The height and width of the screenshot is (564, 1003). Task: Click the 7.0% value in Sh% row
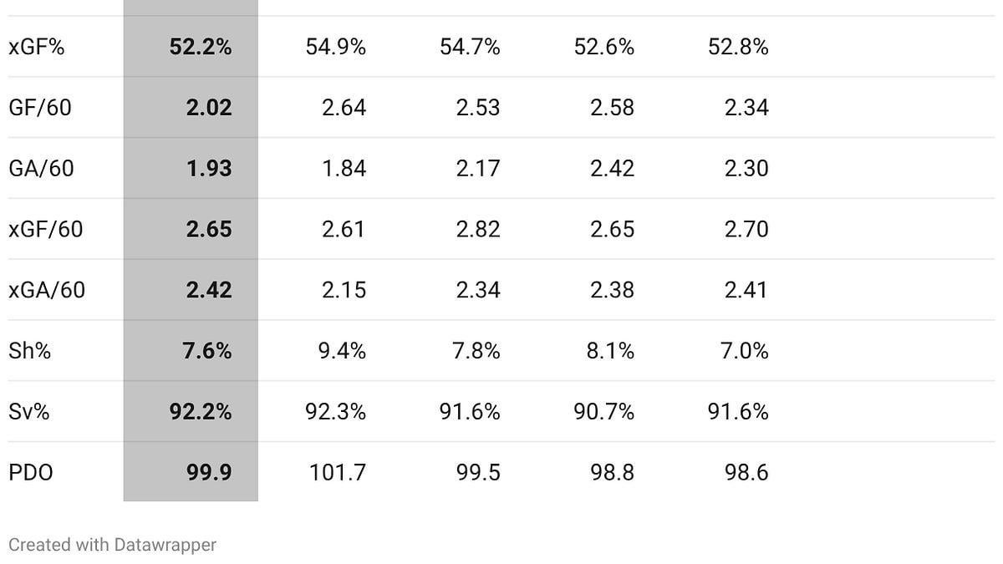[x=746, y=351]
